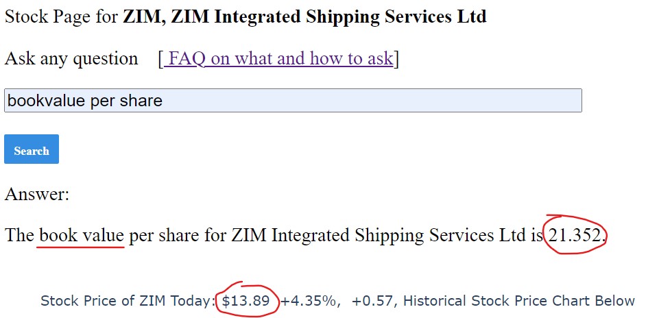
Task: Click the Search button
Action: pos(32,149)
